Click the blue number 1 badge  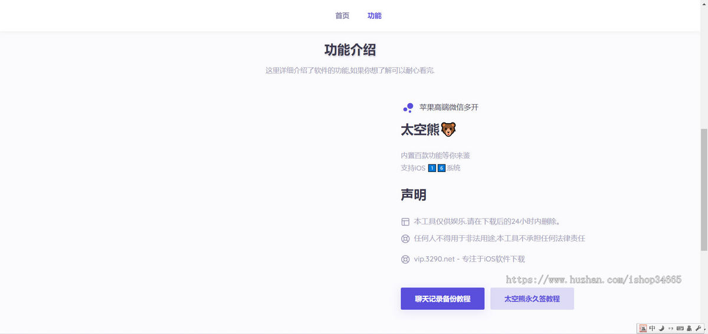(x=432, y=168)
